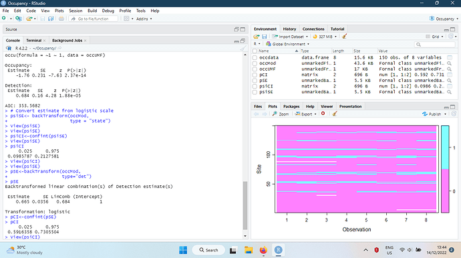This screenshot has height=258, width=461.
Task: Sort environment by Name column header
Action: point(264,51)
